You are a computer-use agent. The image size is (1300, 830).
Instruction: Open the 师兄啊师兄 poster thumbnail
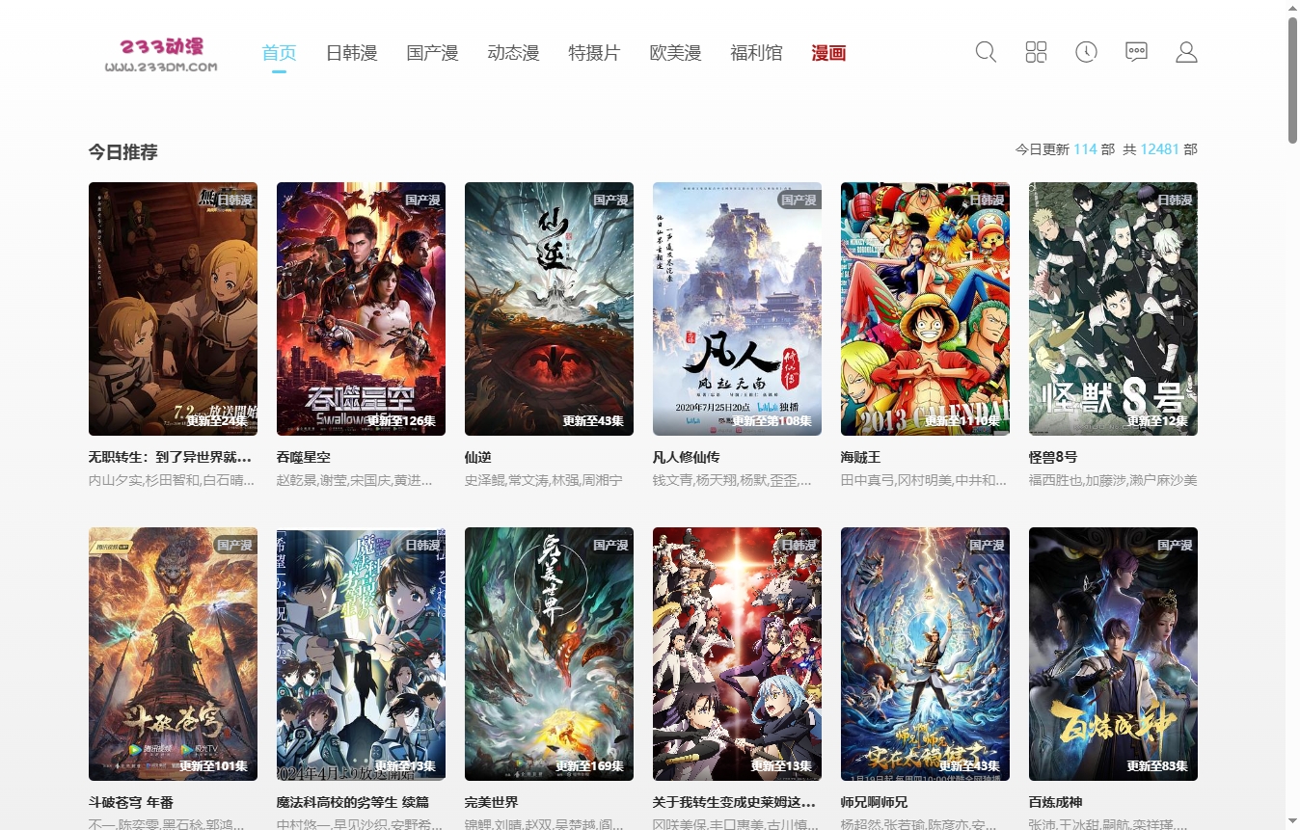[925, 654]
